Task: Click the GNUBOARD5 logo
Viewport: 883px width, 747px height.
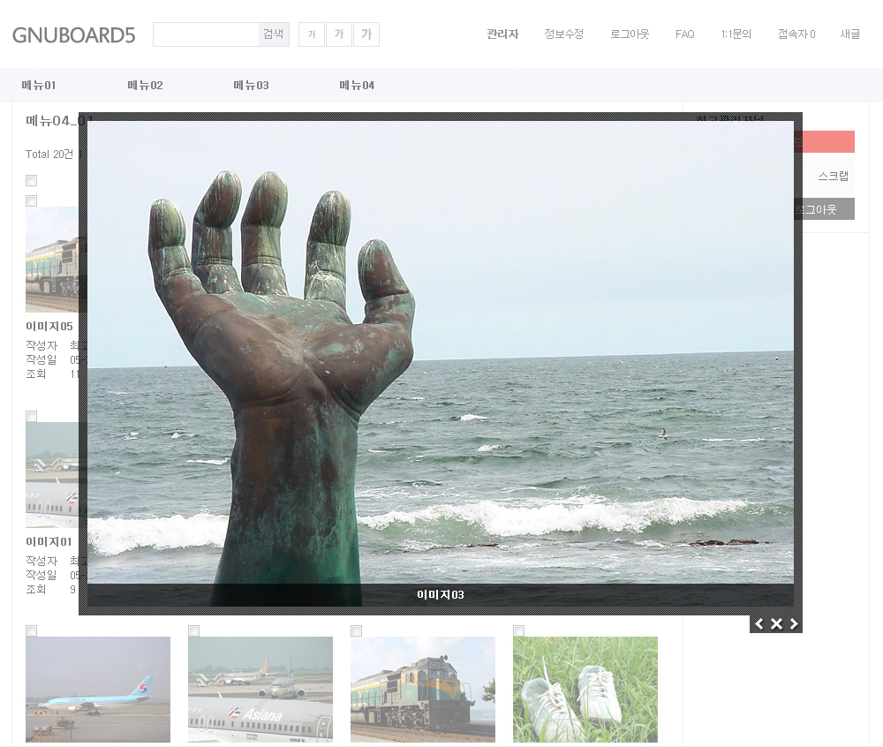Action: pyautogui.click(x=74, y=35)
